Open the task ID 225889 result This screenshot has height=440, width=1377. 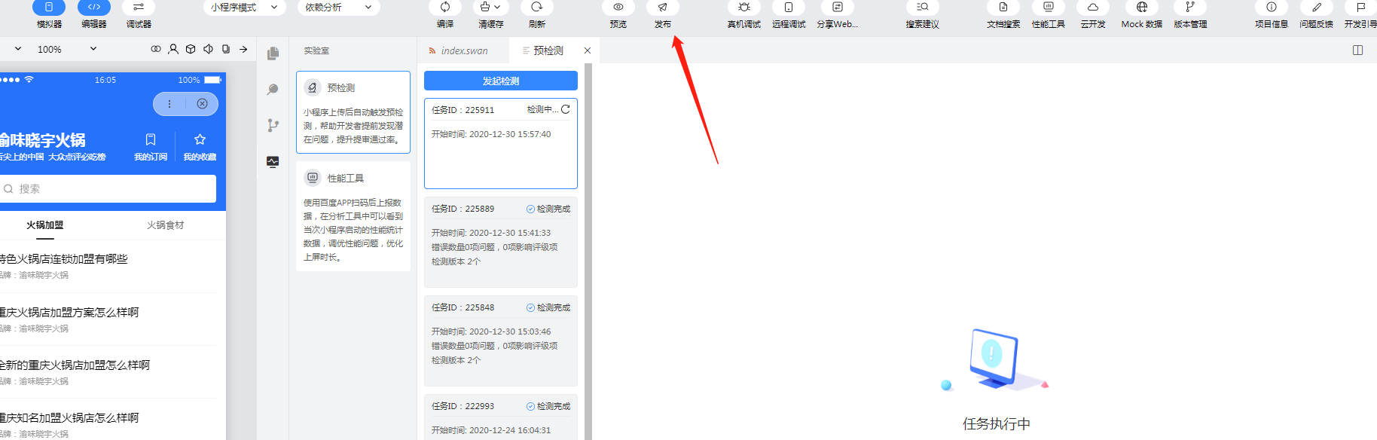tap(501, 243)
